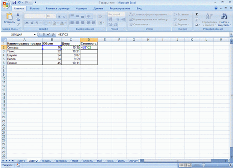This screenshot has height=168, width=234.
Task: Toggle center horizontal alignment
Action: point(77,23)
